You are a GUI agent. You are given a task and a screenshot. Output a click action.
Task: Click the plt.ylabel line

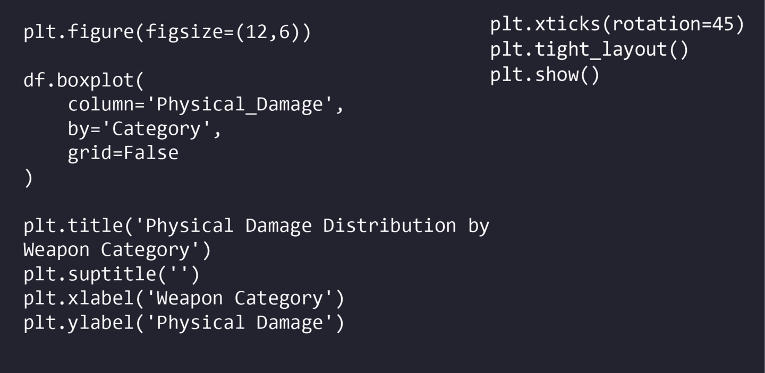coord(184,323)
